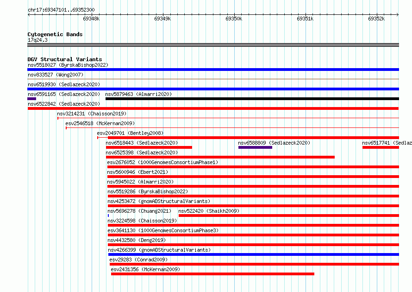Select the blue nsv5518027 variant bar

point(213,70)
